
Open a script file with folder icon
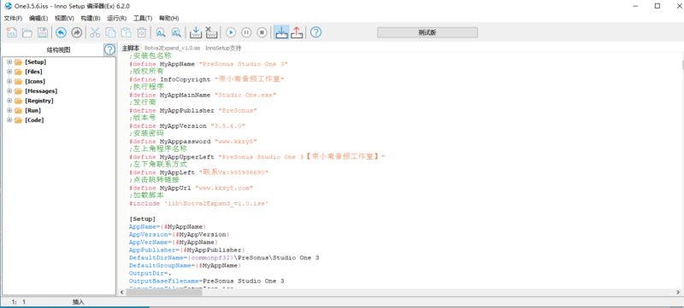[27, 32]
